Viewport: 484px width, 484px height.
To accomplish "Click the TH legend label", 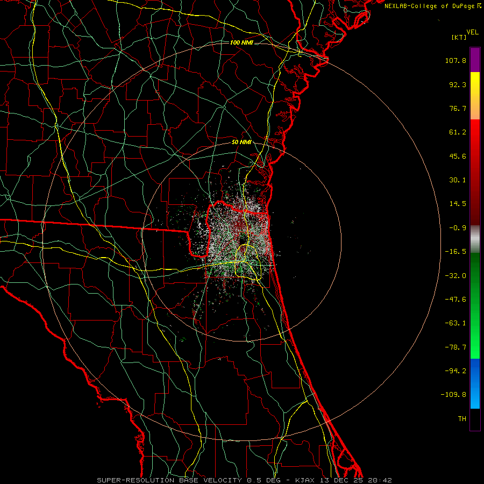I will [x=462, y=419].
